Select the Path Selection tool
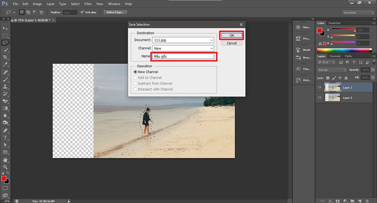 pyautogui.click(x=5, y=145)
